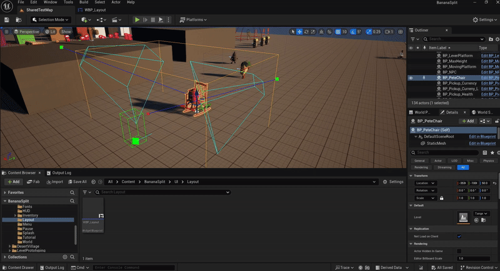Click the scale lock icon in Transform
The height and width of the screenshot is (271, 500).
pyautogui.click(x=442, y=198)
